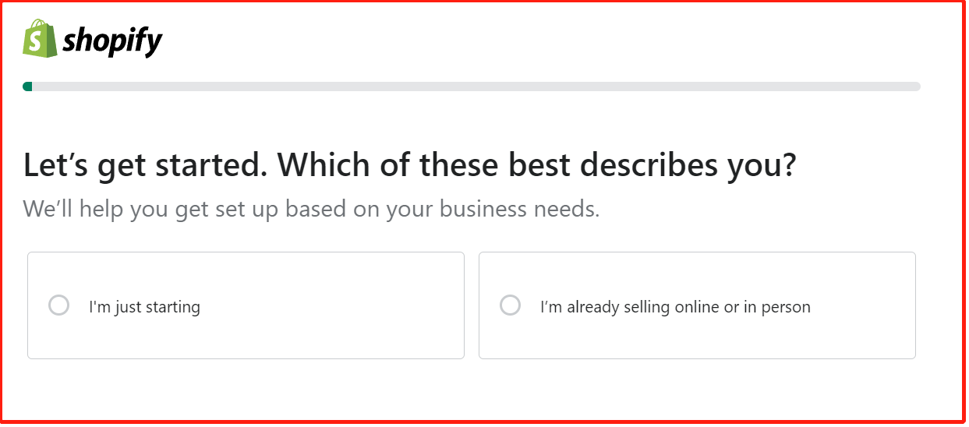
Task: Click the word "starting" in the first option
Action: tap(175, 307)
